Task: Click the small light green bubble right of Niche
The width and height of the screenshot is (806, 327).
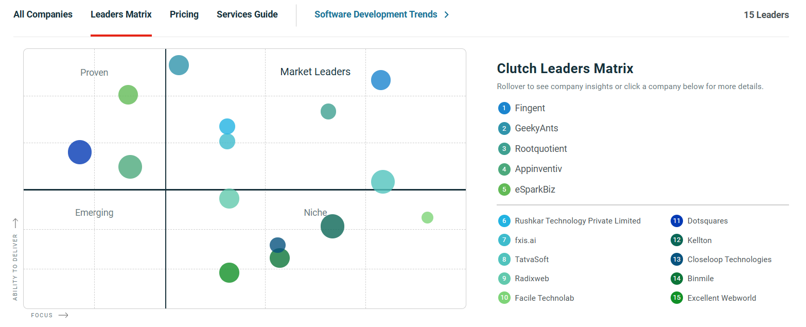Action: [427, 218]
